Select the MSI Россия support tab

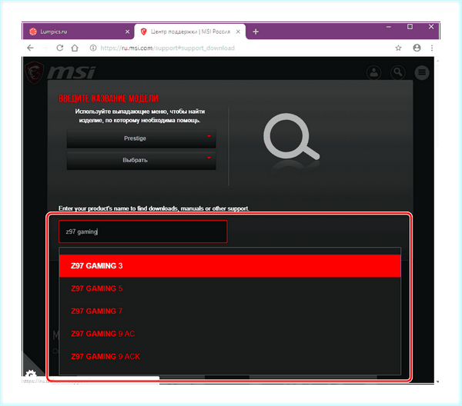click(x=190, y=32)
